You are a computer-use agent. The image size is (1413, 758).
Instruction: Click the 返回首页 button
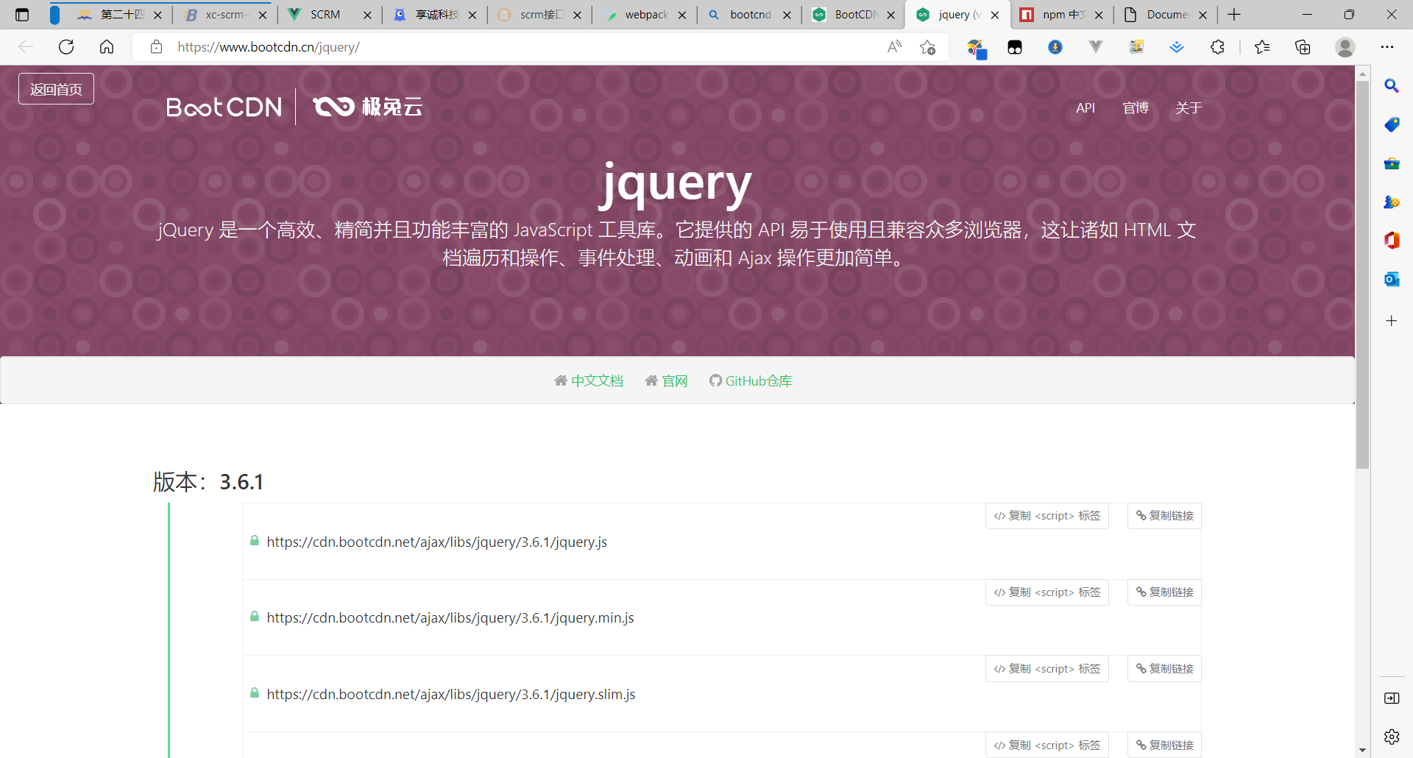[56, 89]
